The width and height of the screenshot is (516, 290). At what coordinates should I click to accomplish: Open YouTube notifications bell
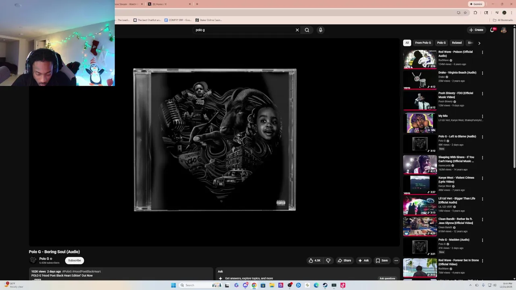tap(492, 30)
